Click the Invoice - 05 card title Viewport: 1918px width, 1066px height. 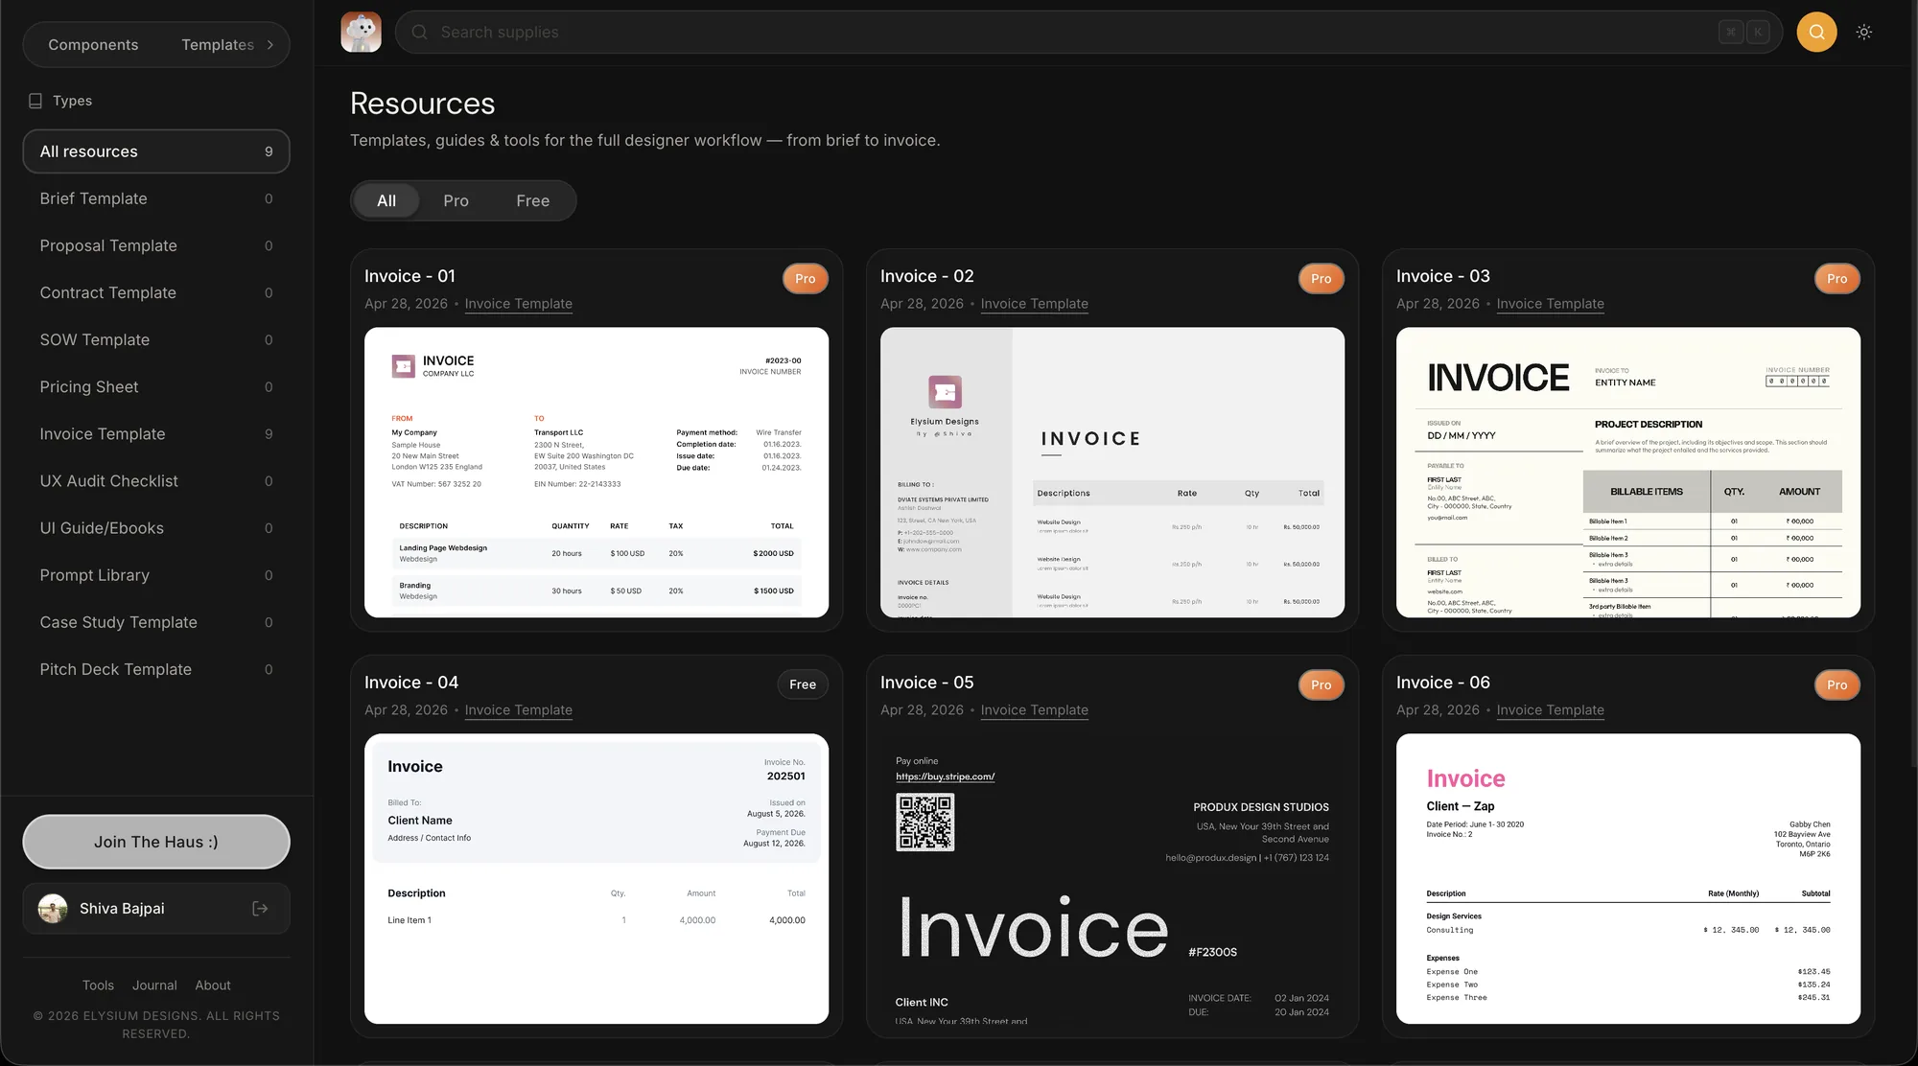(926, 683)
